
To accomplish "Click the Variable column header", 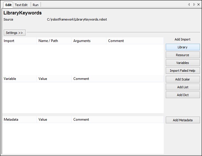I will coord(19,79).
